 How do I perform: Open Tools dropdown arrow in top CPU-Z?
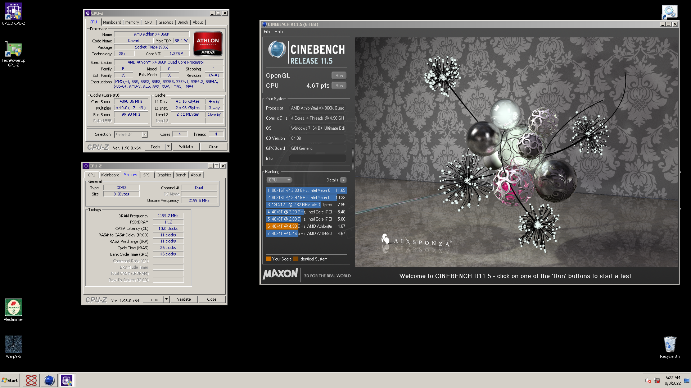168,147
